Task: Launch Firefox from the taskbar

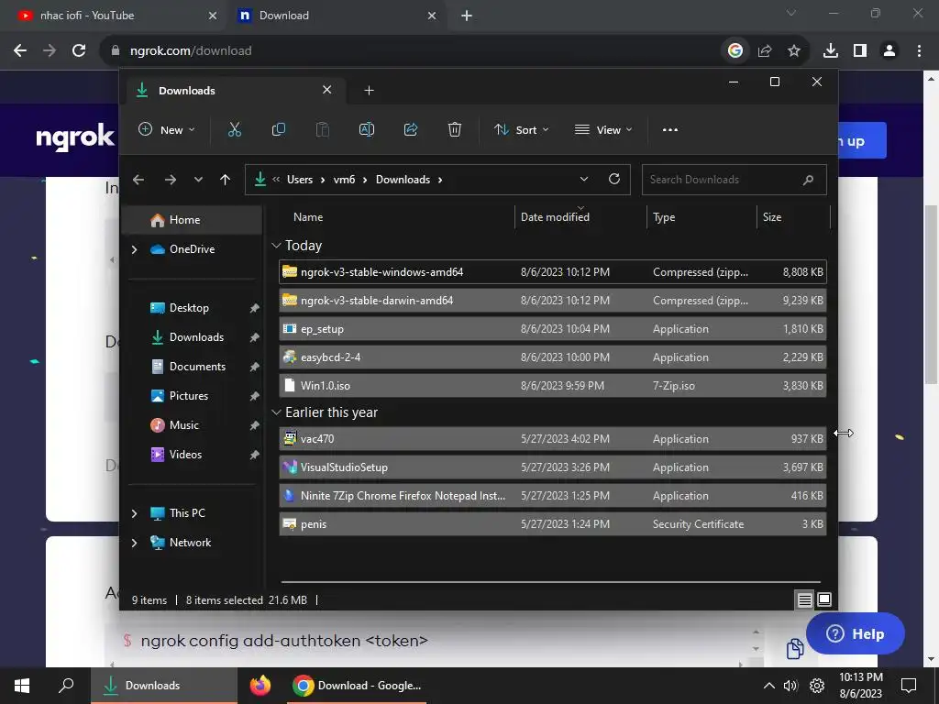Action: pos(260,686)
